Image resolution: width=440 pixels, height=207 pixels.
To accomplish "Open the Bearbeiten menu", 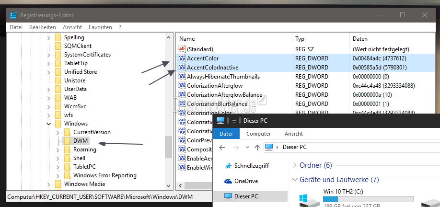I will (43, 27).
